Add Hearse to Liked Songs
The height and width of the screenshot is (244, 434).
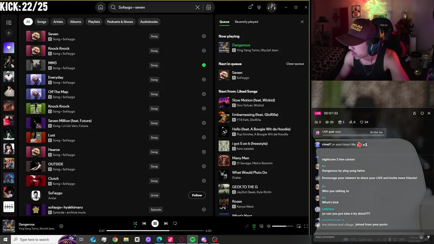coord(204,152)
